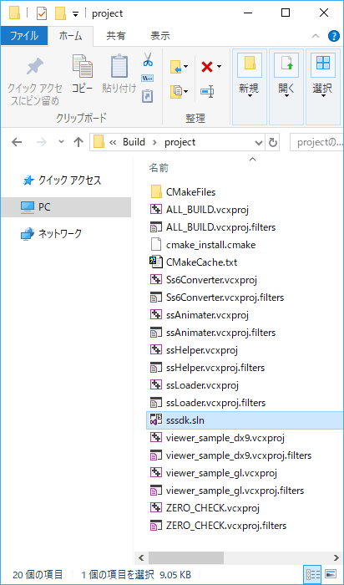The width and height of the screenshot is (344, 585).
Task: Click the help question mark icon
Action: 334,36
